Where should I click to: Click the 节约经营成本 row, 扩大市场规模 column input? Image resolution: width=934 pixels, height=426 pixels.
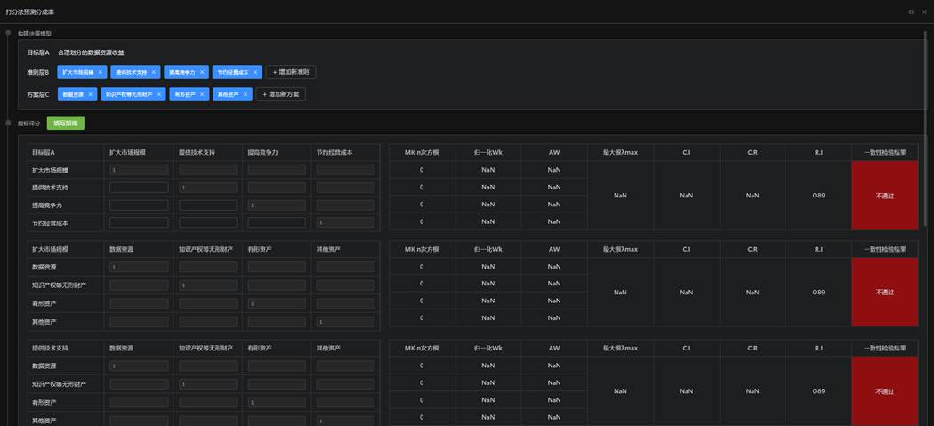(x=138, y=222)
